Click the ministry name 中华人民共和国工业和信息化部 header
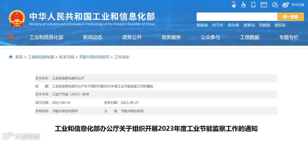 pos(92,16)
